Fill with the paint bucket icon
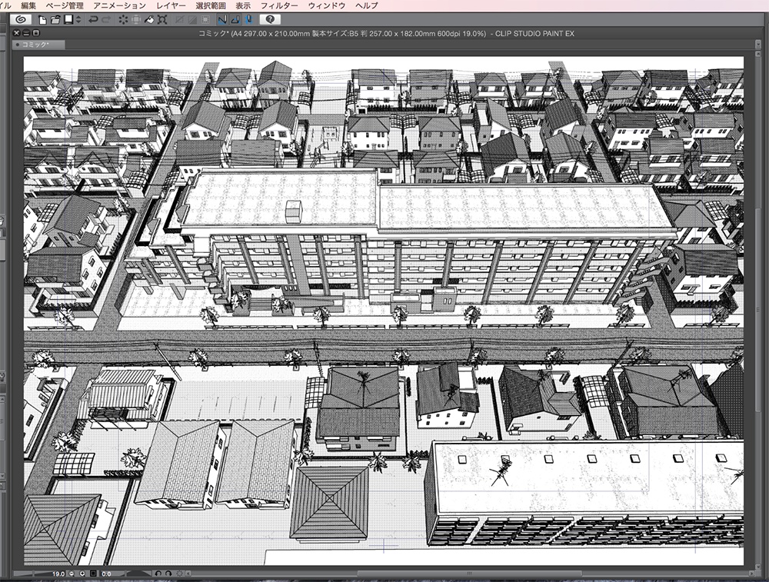Image resolution: width=769 pixels, height=582 pixels. (x=150, y=20)
